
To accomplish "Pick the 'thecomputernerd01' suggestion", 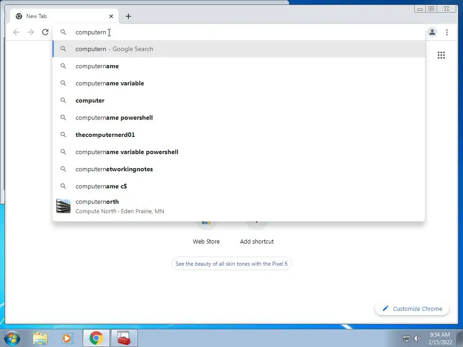I will pyautogui.click(x=239, y=135).
